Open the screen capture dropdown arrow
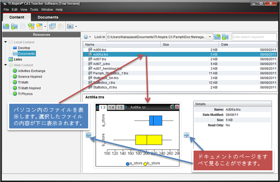This screenshot has width=280, height=182. 76,26
